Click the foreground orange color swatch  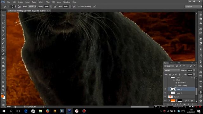[x=2, y=96]
